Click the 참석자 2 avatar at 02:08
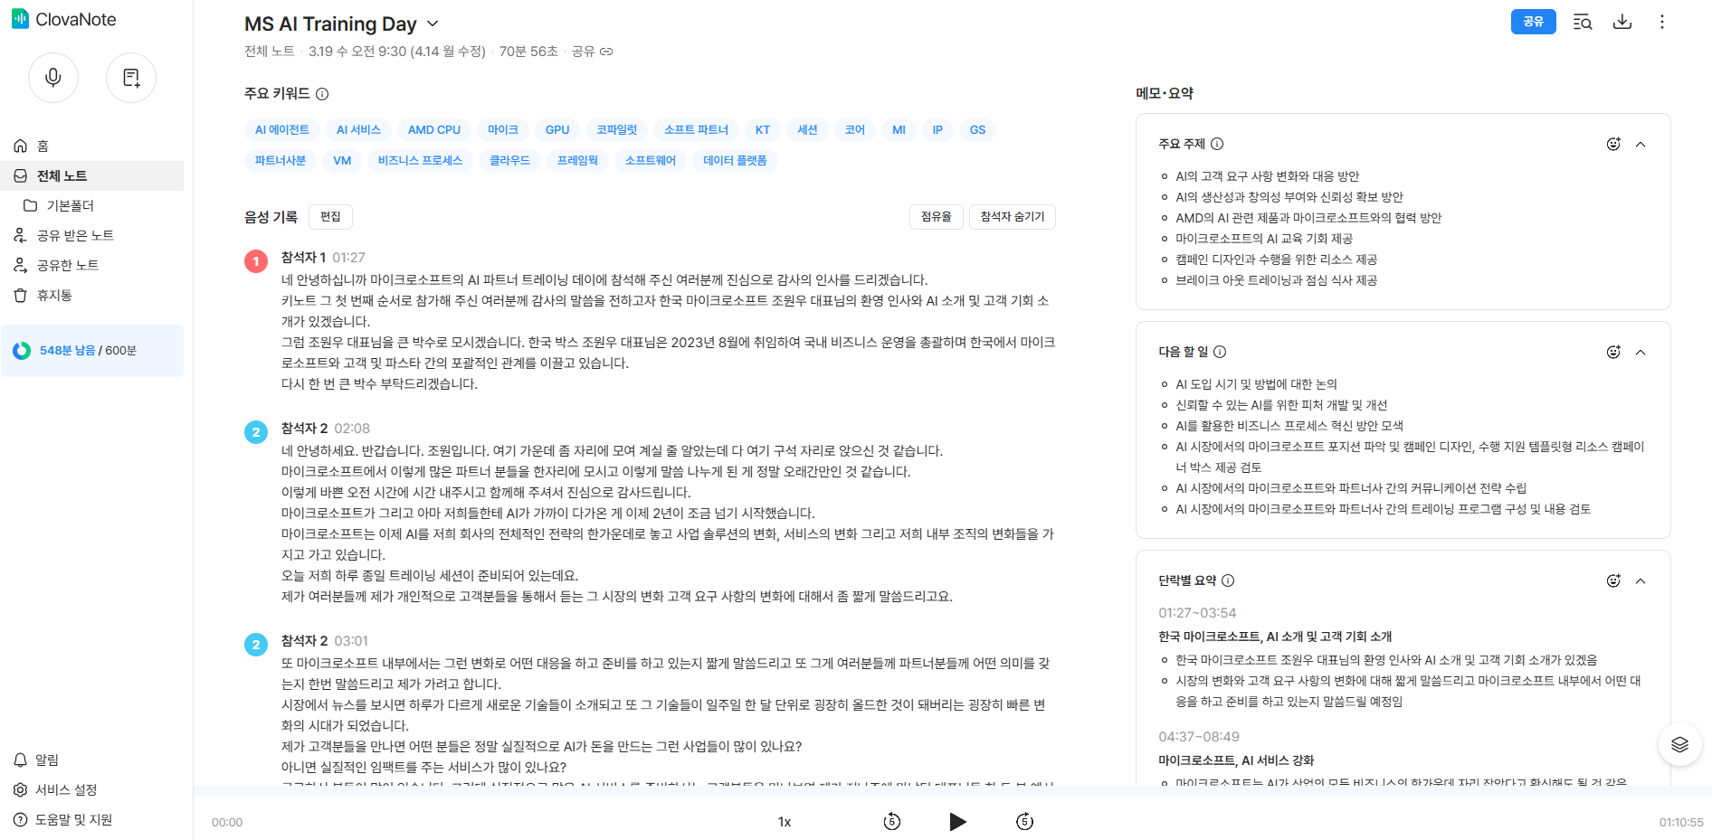Image resolution: width=1712 pixels, height=840 pixels. point(256,432)
